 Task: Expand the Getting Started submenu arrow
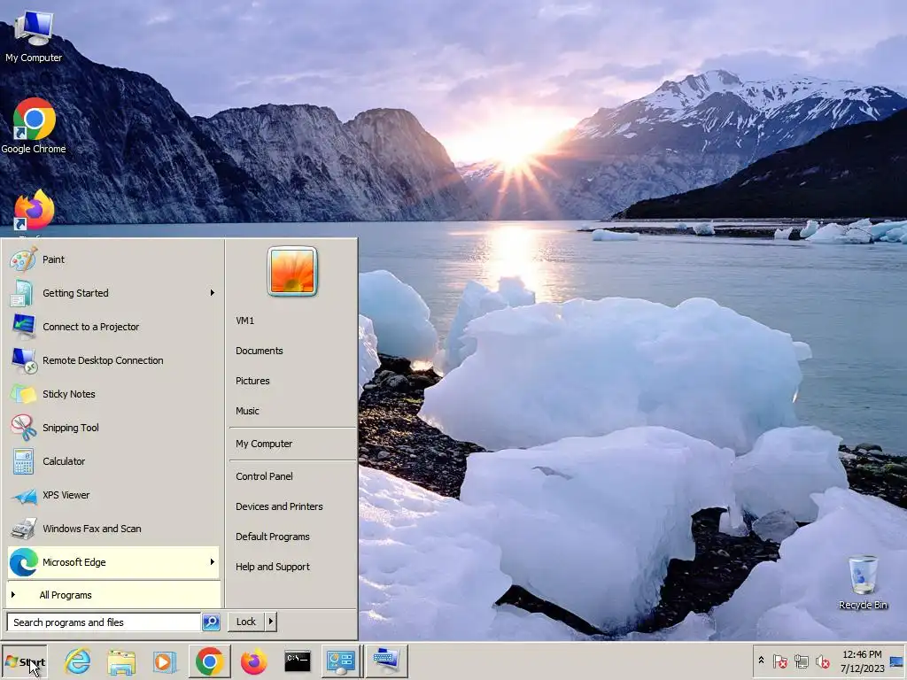coord(213,293)
